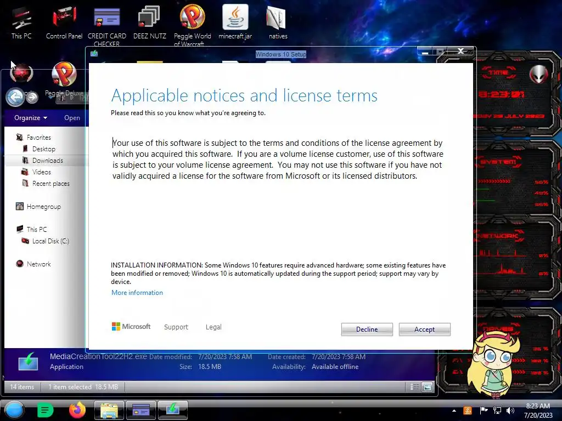Launch Firefox from taskbar
The image size is (562, 421).
coord(77,410)
